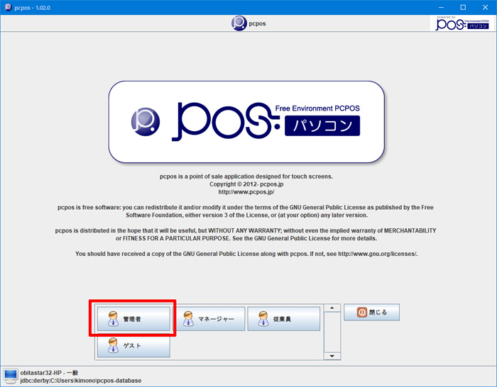
Task: Choose the 従業員 employee user
Action: point(284,319)
